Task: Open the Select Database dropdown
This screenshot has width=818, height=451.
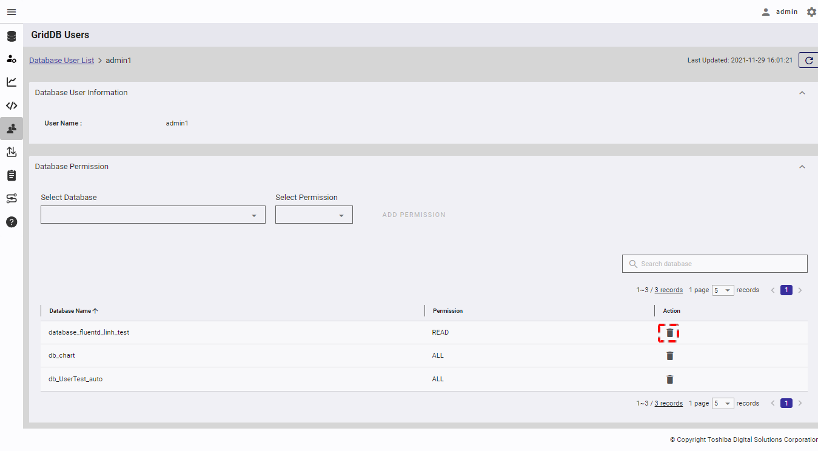Action: click(x=153, y=215)
